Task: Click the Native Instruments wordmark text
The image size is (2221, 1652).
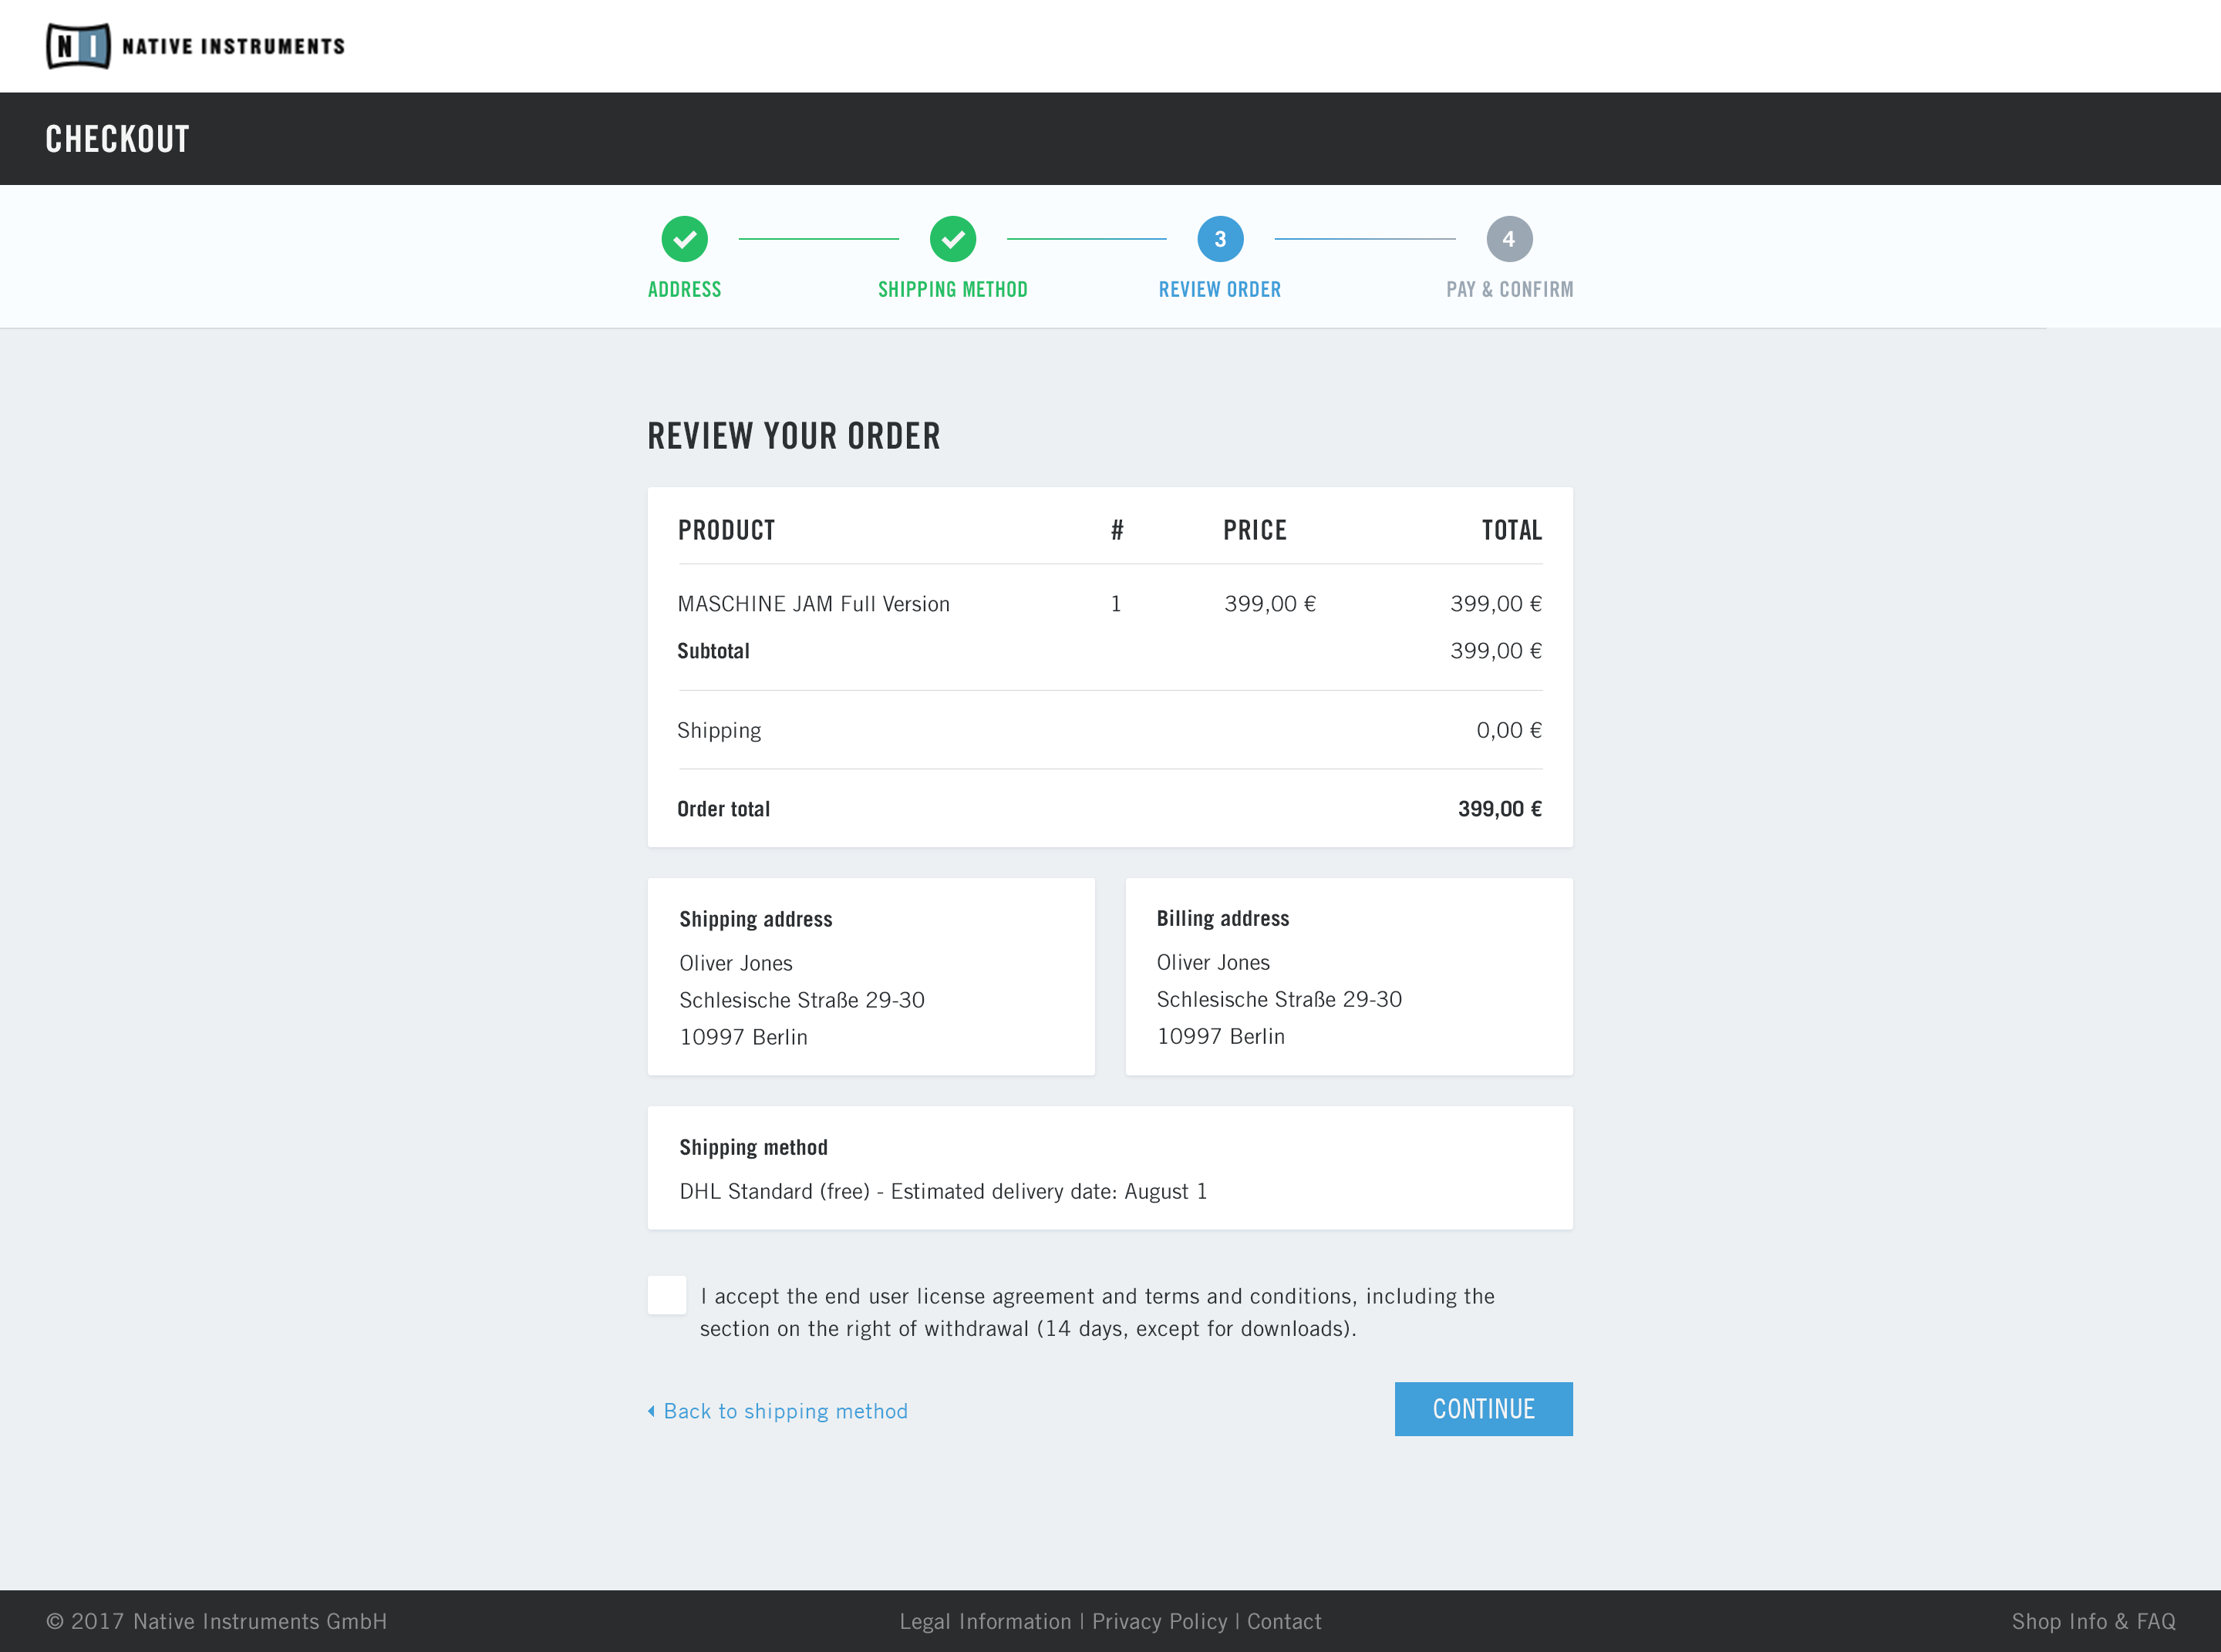Action: pyautogui.click(x=233, y=46)
